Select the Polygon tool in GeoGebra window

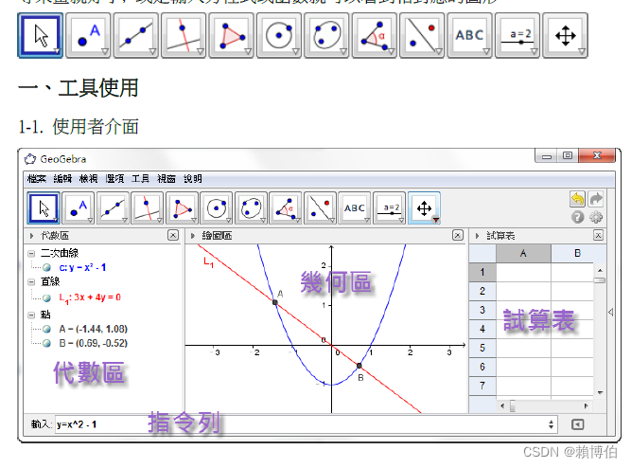pyautogui.click(x=183, y=208)
